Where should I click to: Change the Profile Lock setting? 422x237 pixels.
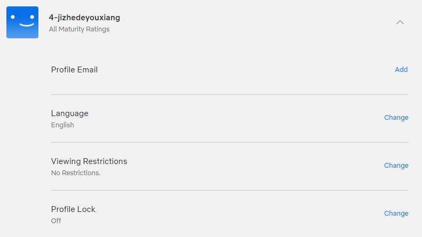tap(396, 214)
